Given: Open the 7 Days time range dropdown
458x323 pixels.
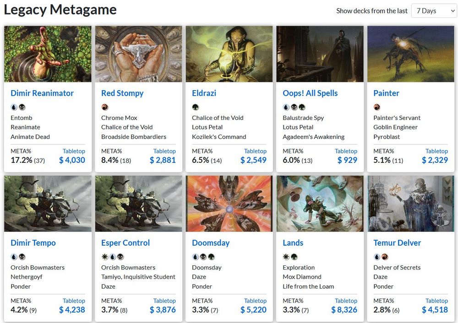Looking at the screenshot, I should click(433, 11).
